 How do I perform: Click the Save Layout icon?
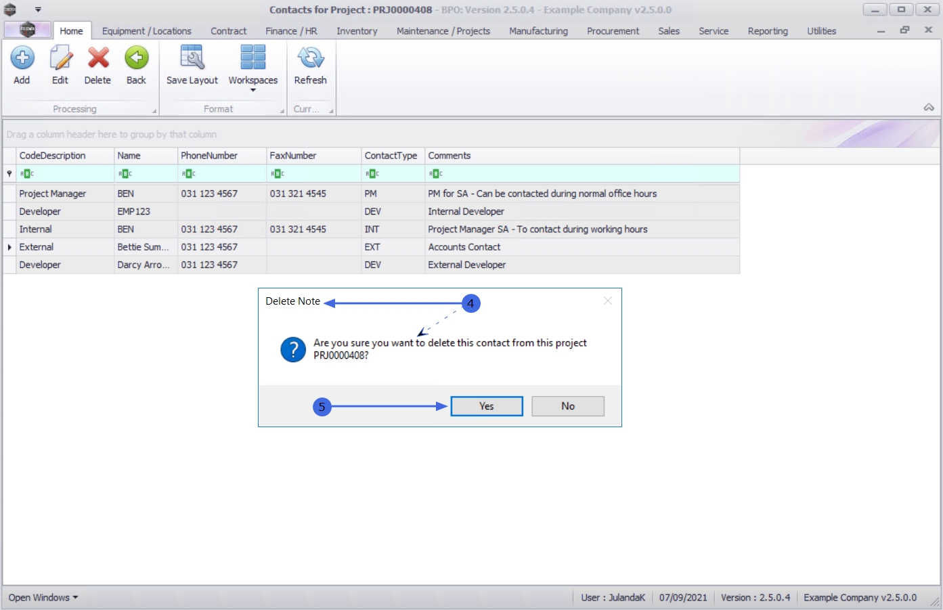[192, 58]
